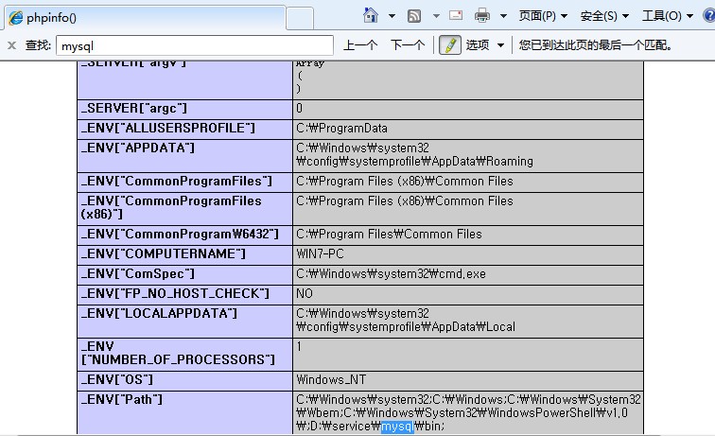This screenshot has width=715, height=436.
Task: Click the Home icon in the toolbar
Action: (372, 15)
